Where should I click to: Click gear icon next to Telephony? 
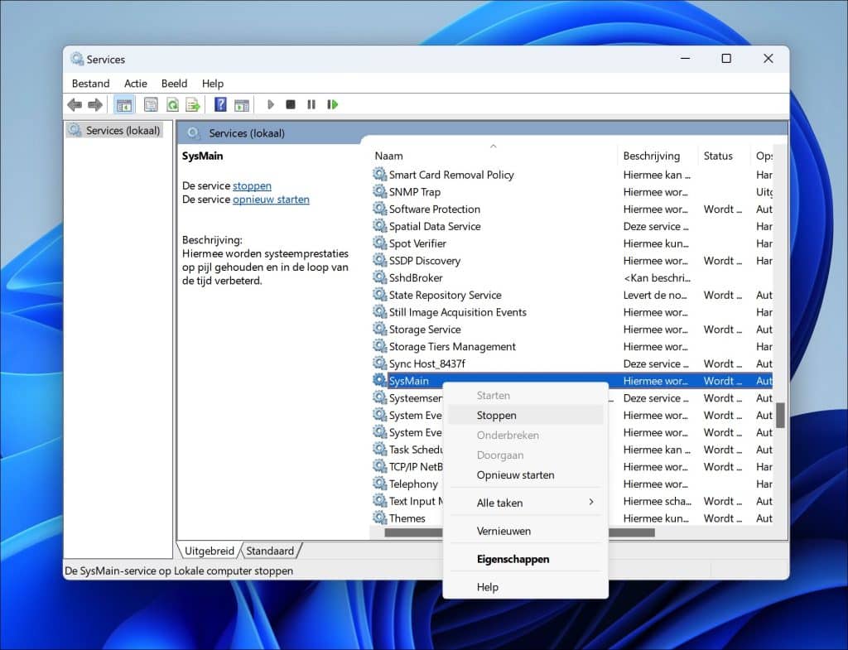[x=379, y=484]
